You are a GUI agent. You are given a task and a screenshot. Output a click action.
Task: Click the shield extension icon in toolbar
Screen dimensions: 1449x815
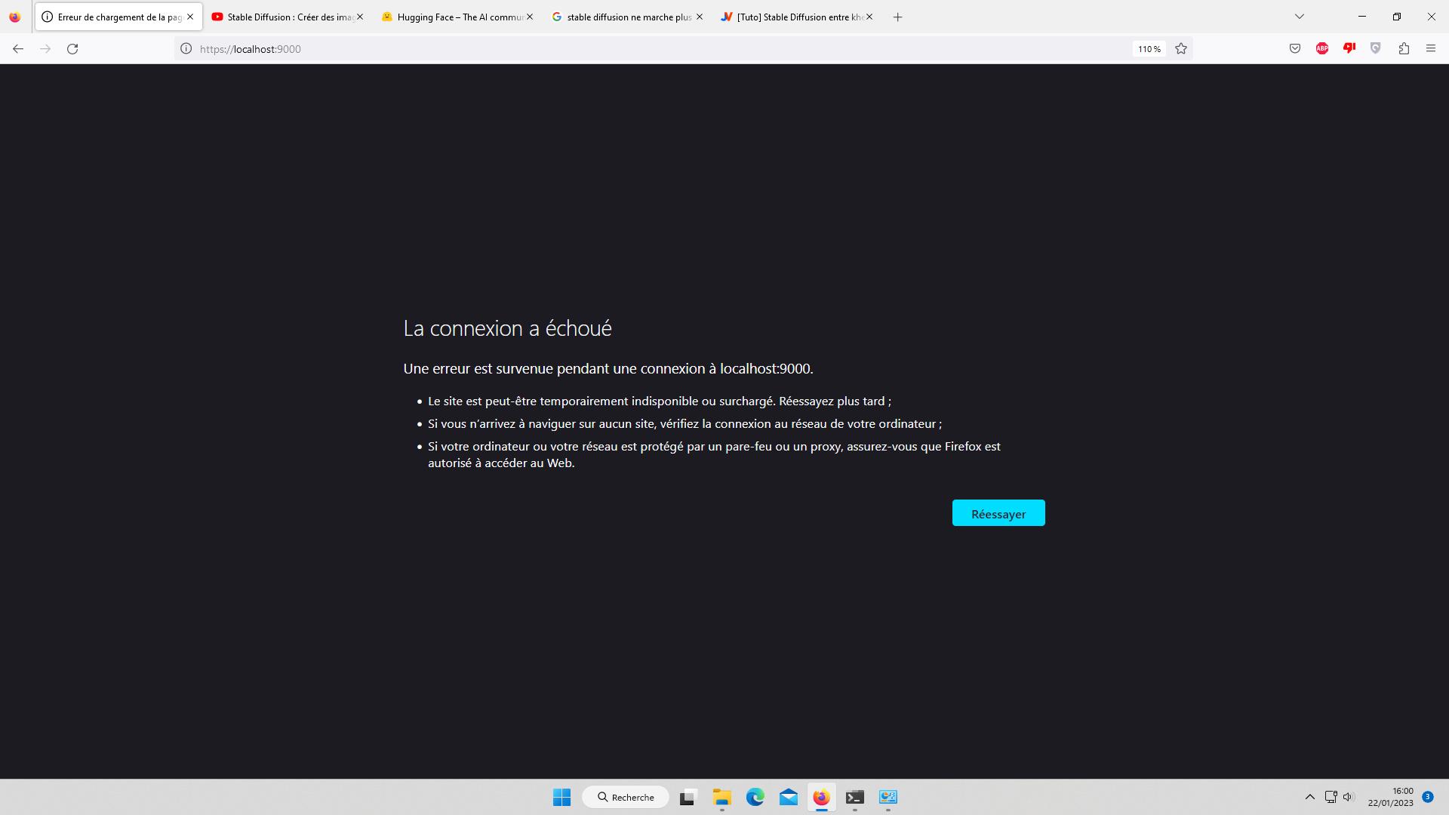point(1376,49)
